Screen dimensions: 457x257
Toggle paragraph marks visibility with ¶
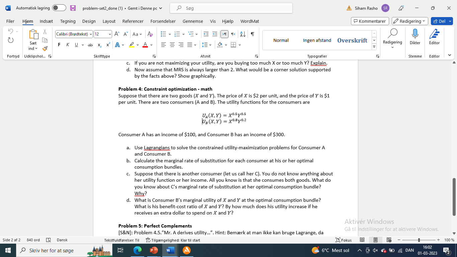click(252, 34)
